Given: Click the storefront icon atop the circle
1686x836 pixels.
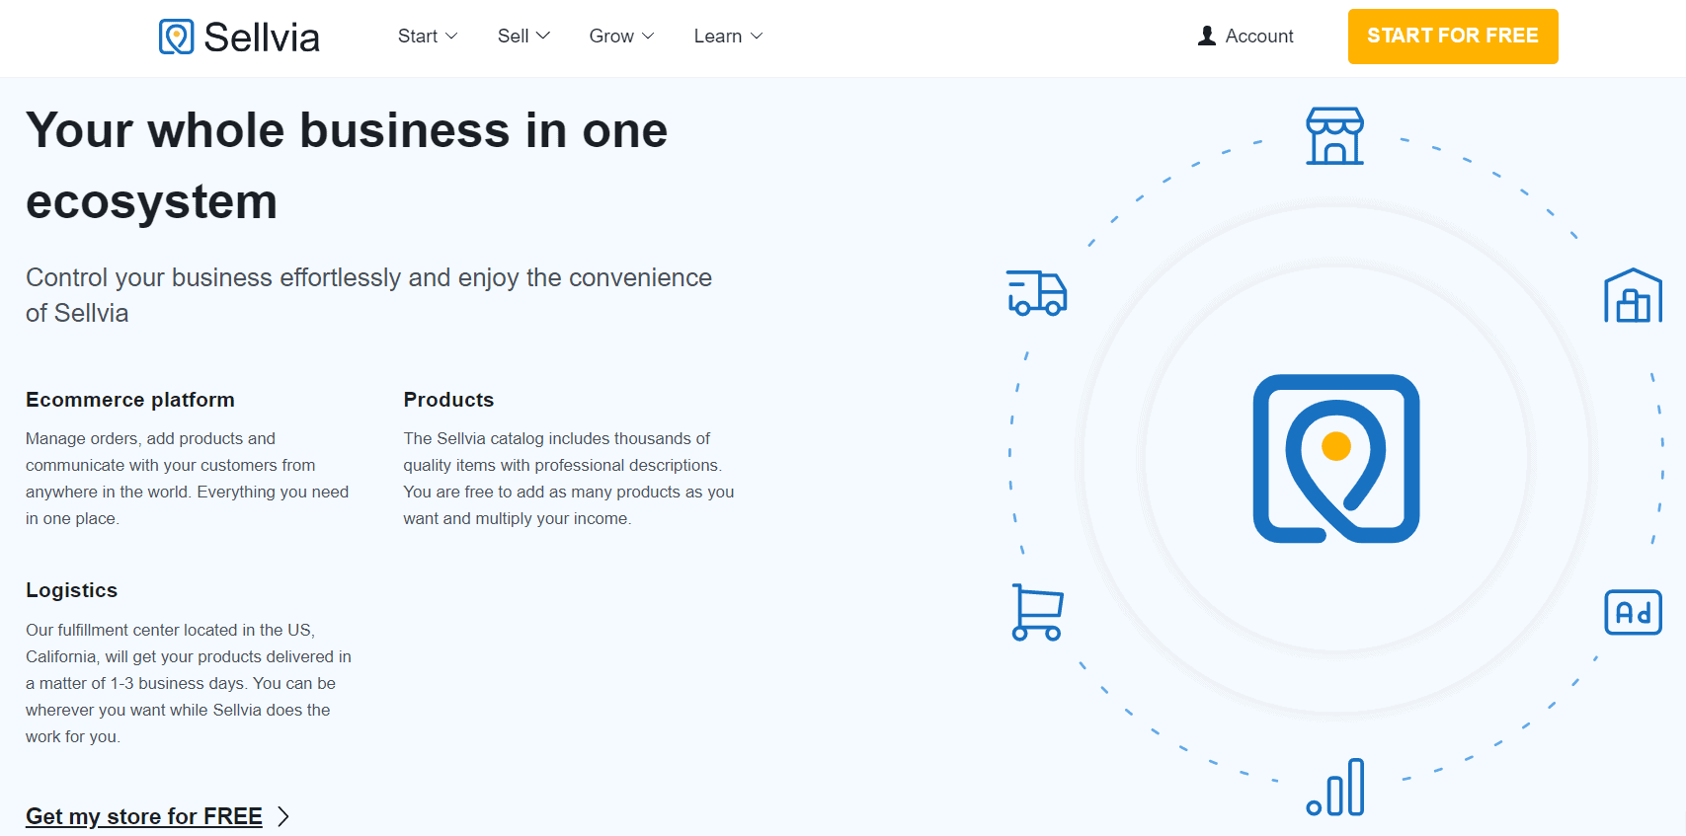Looking at the screenshot, I should (1334, 136).
